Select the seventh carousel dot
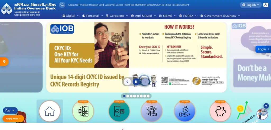 click(145, 96)
